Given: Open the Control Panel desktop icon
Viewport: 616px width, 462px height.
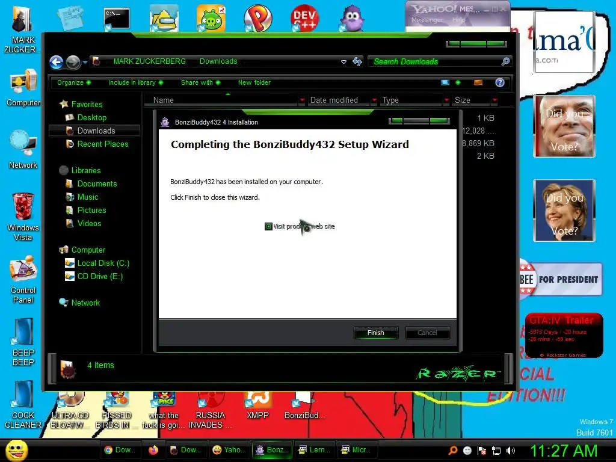Looking at the screenshot, I should tap(23, 280).
